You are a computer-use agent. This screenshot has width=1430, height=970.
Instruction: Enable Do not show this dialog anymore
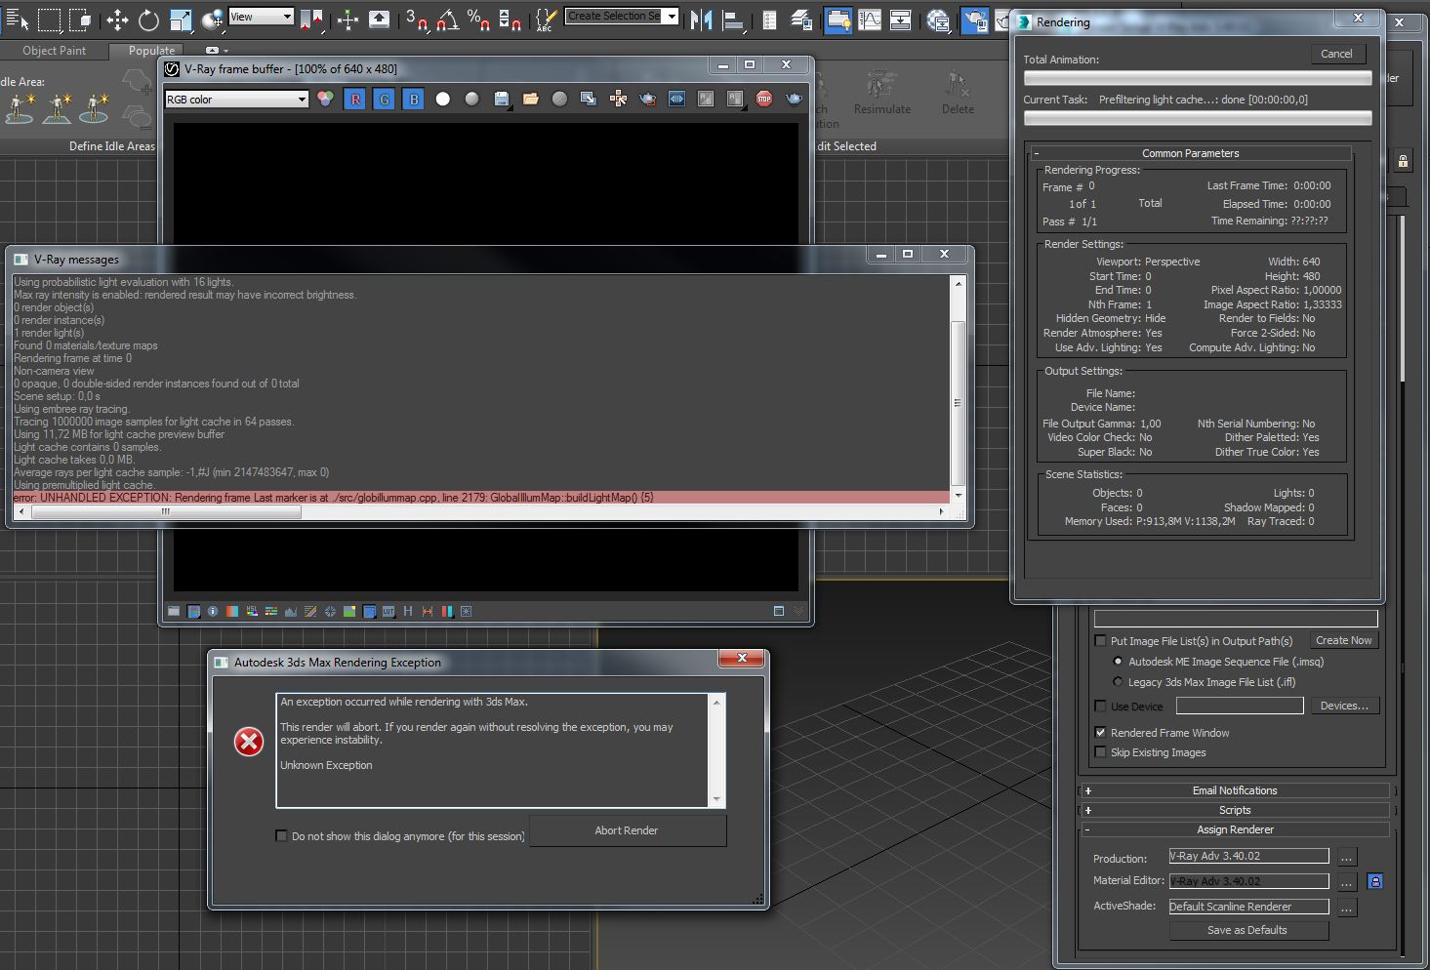282,835
